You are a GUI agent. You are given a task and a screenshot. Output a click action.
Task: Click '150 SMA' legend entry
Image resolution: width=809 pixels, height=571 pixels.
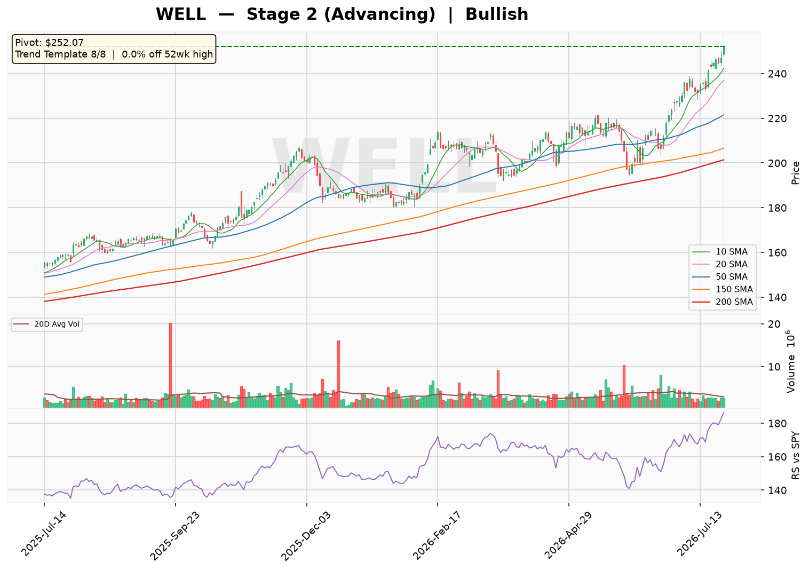pyautogui.click(x=722, y=289)
